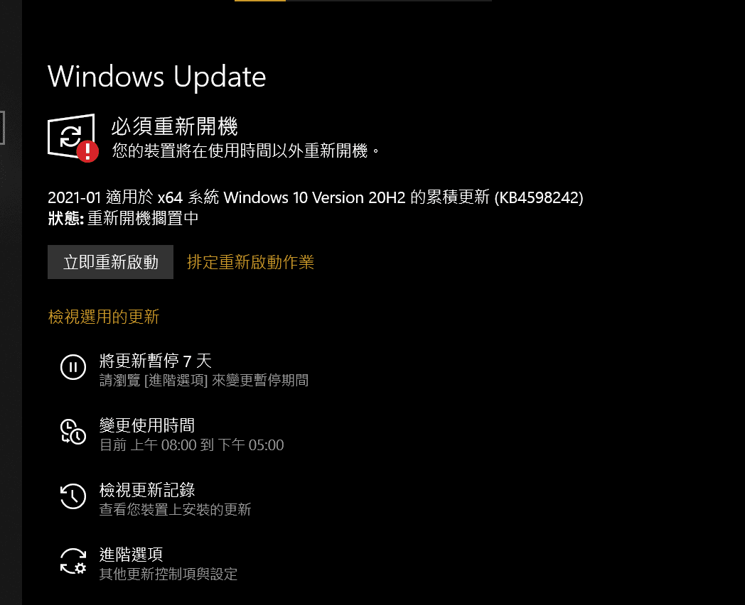The image size is (745, 605).
Task: Click the advanced options gear-sync icon
Action: tap(73, 561)
